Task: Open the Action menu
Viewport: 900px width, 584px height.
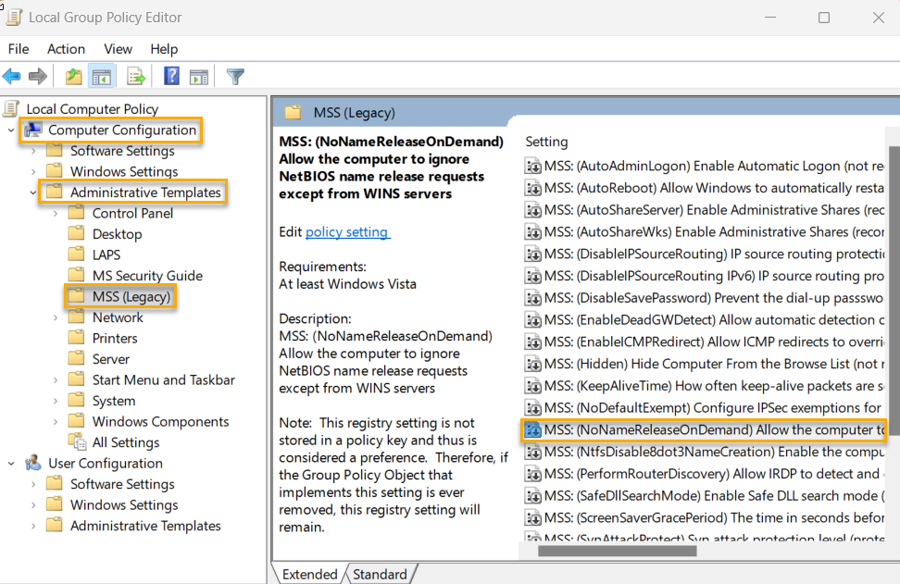Action: point(65,49)
